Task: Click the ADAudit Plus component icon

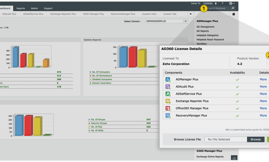Action: [168, 87]
